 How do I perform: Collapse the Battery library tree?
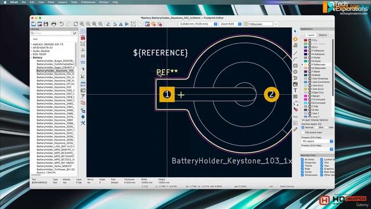[32, 57]
